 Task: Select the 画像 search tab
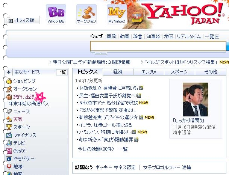[111, 36]
